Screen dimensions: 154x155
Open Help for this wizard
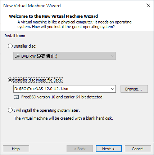click(16, 149)
